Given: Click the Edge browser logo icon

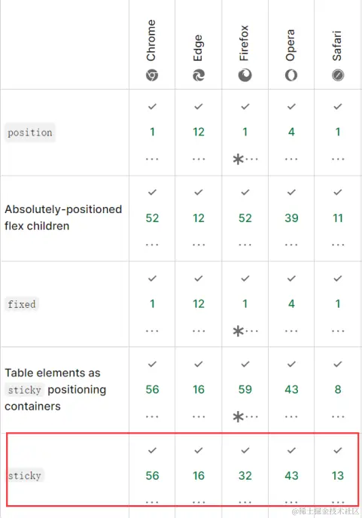Looking at the screenshot, I should pyautogui.click(x=199, y=75).
